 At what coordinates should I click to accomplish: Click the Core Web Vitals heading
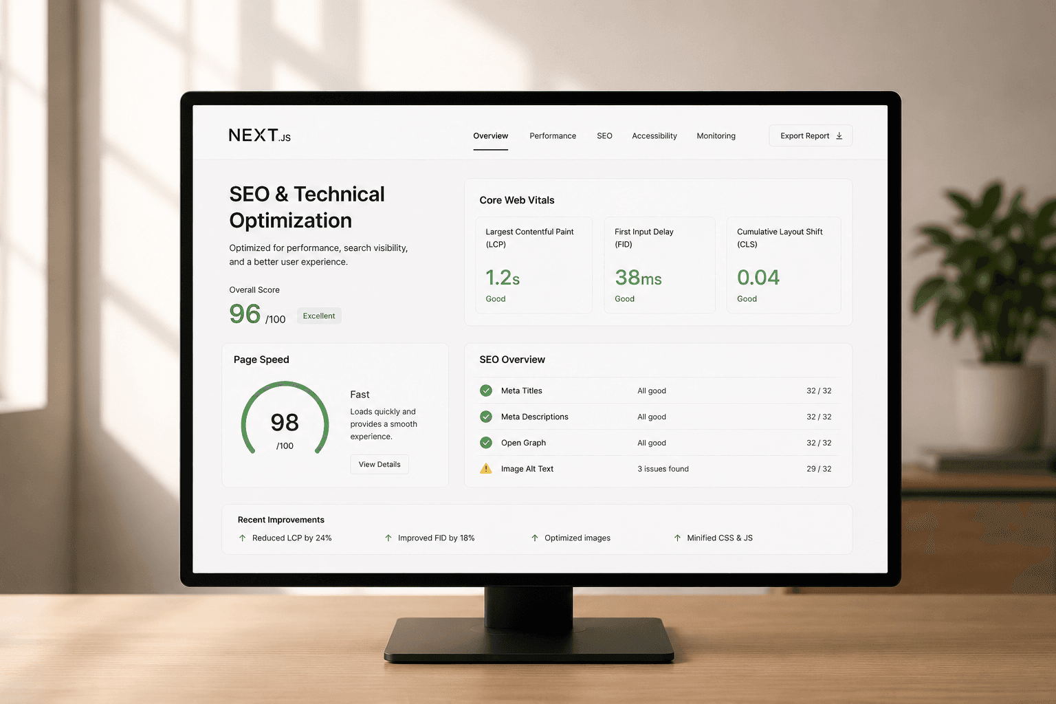[x=517, y=200]
